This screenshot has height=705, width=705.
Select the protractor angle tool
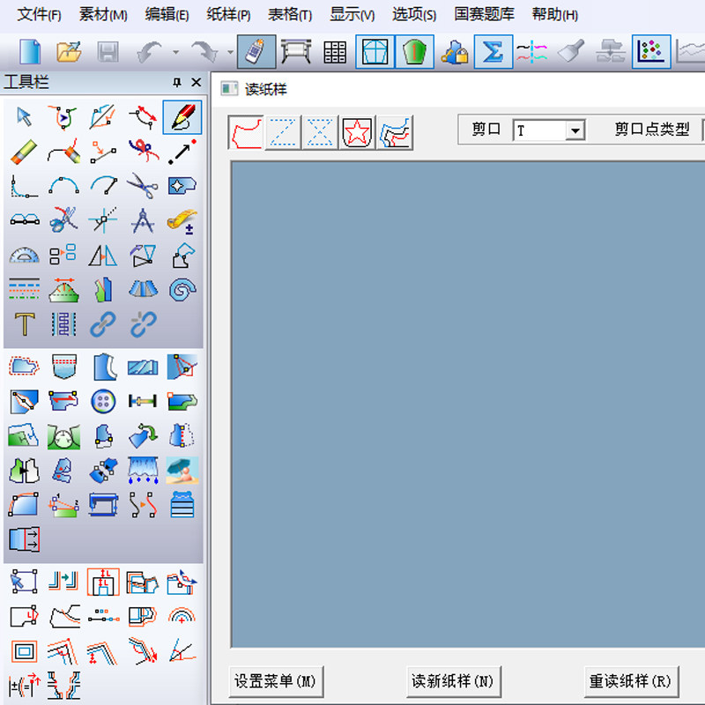24,255
